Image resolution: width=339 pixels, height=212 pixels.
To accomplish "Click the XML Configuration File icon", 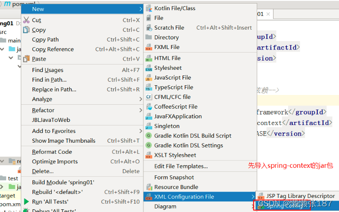I will (x=149, y=197).
